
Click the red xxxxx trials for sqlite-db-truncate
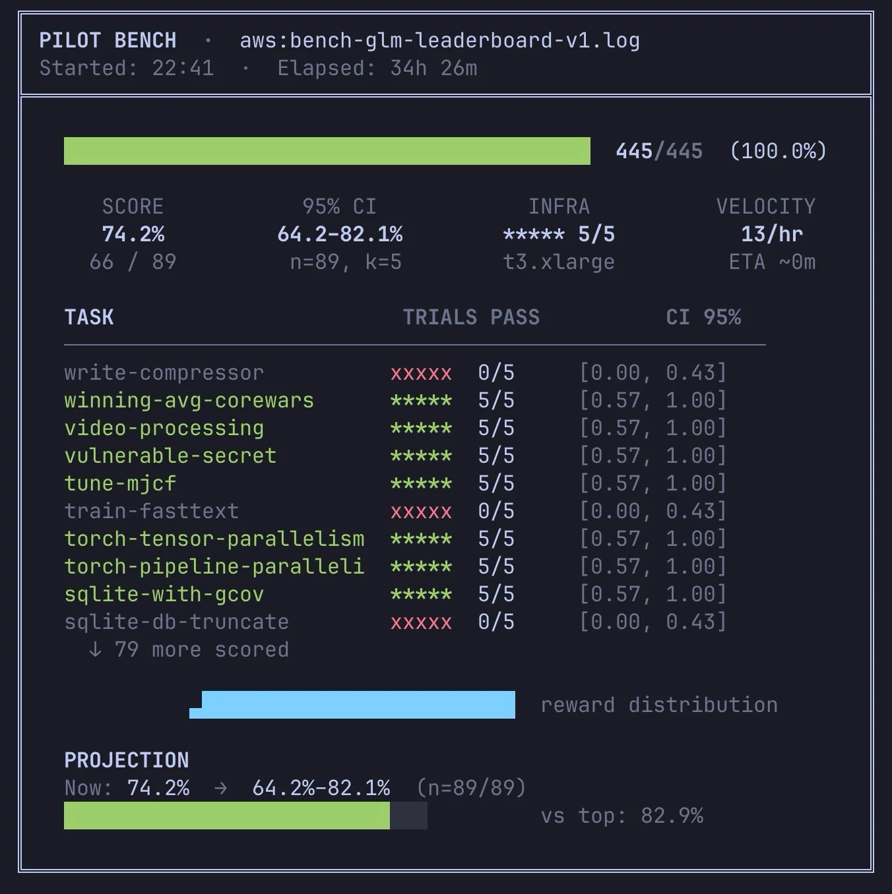click(x=421, y=623)
